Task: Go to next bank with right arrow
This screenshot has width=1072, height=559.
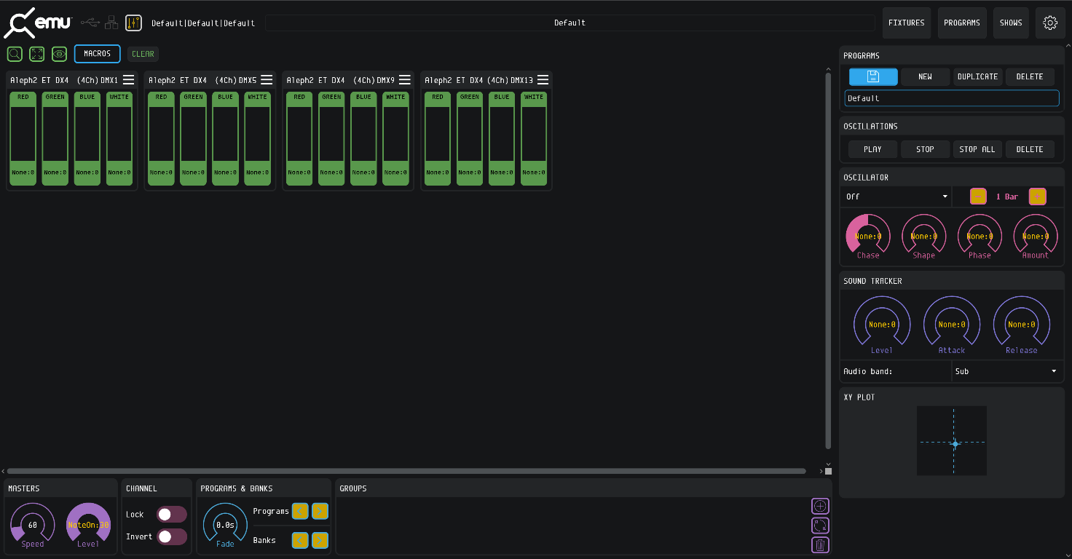Action: tap(320, 540)
